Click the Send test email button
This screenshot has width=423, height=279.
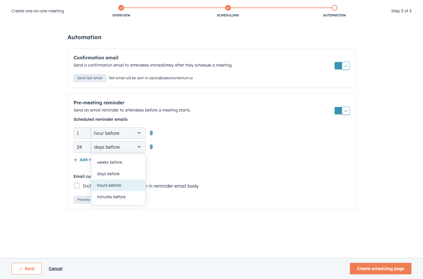coord(90,78)
